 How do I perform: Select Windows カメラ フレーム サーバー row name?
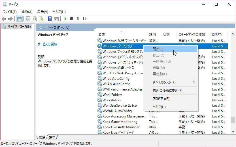tap(124, 41)
